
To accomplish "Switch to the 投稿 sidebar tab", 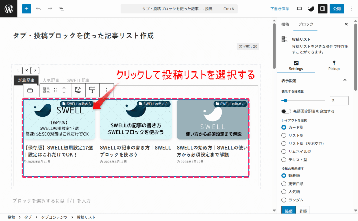I will pos(285,24).
